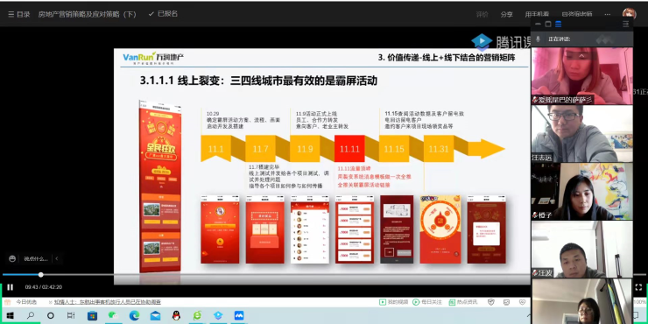Open WeChat from the taskbar
This screenshot has width=648, height=324.
coord(112,316)
